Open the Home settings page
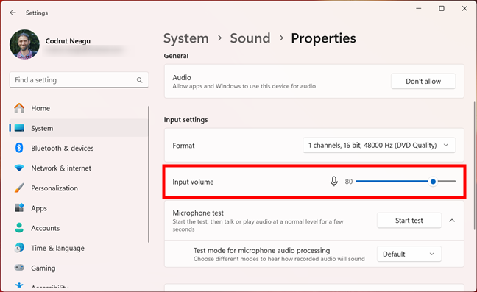Viewport: 477px width, 292px height. point(79,108)
